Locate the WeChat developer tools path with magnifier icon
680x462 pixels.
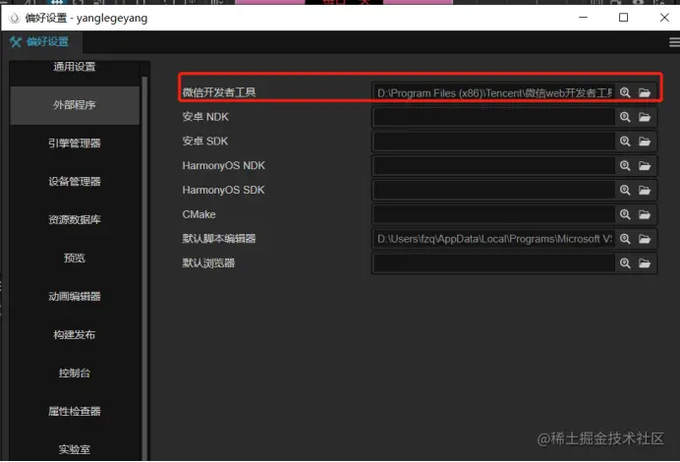point(625,92)
